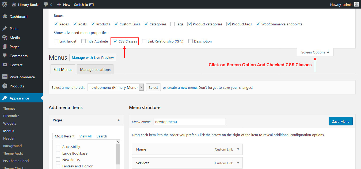The height and width of the screenshot is (169, 361).
Task: Collapse the Screen Options panel
Action: coord(315,52)
